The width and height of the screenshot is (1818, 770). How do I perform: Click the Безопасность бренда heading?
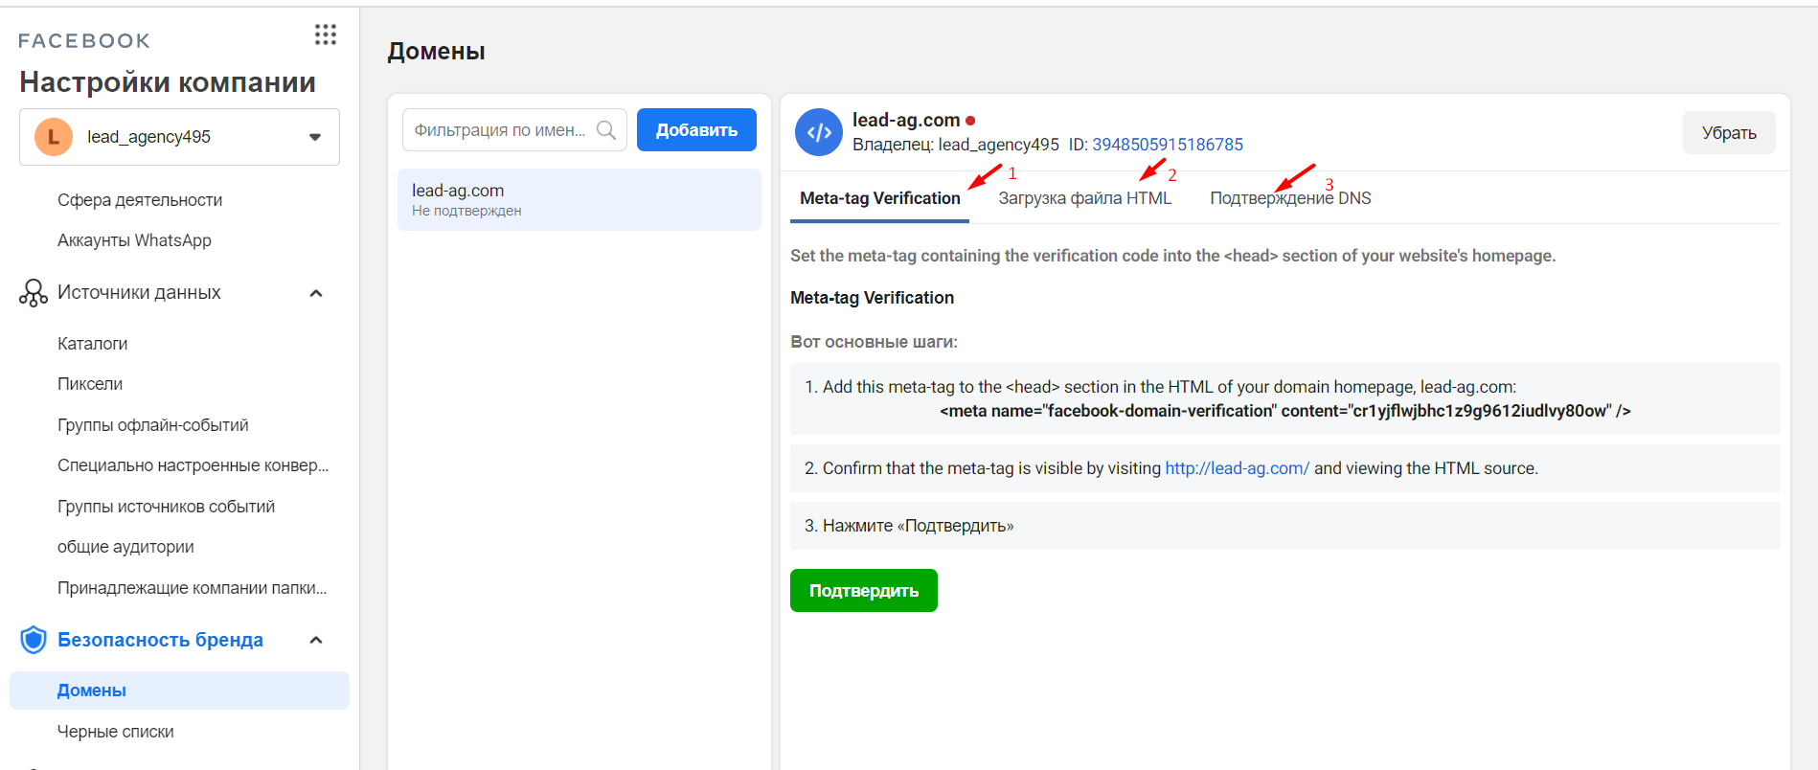click(160, 640)
